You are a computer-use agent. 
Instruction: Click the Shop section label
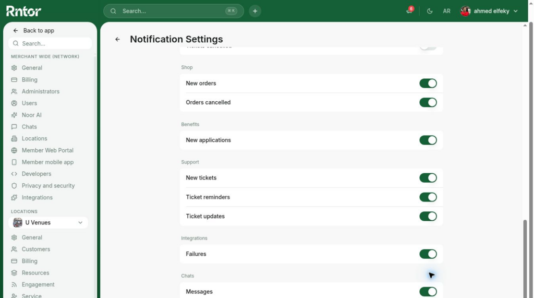tap(187, 67)
